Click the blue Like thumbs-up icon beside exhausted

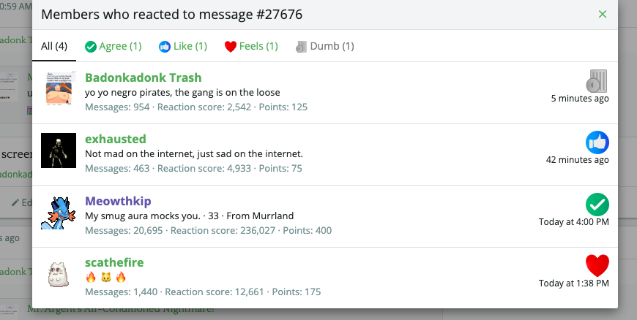click(x=597, y=142)
